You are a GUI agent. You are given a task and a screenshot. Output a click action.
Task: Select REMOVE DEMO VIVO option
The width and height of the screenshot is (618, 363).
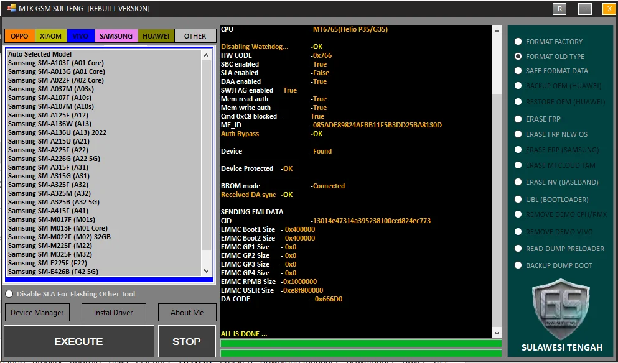(x=554, y=232)
